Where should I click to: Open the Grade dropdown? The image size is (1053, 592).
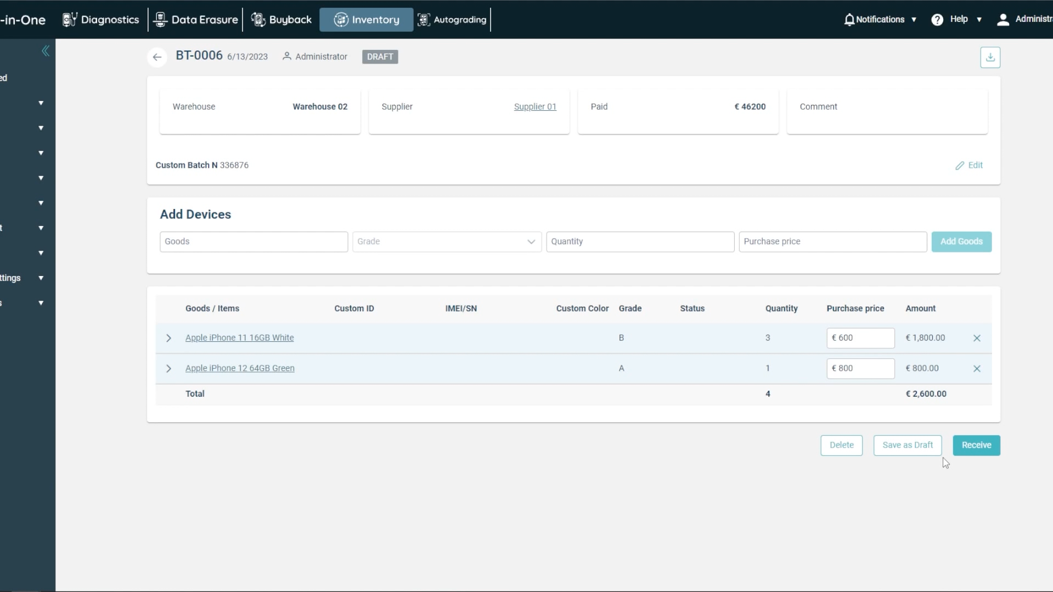[x=447, y=242]
